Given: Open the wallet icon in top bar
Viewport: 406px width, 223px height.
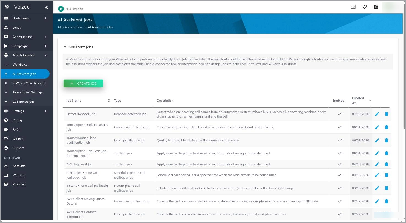Looking at the screenshot, I should [376, 7].
